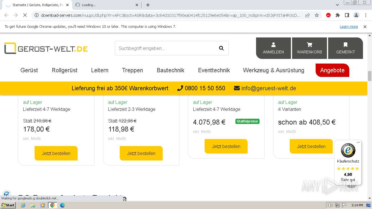Open Internet Explorer from taskbar

(23, 205)
